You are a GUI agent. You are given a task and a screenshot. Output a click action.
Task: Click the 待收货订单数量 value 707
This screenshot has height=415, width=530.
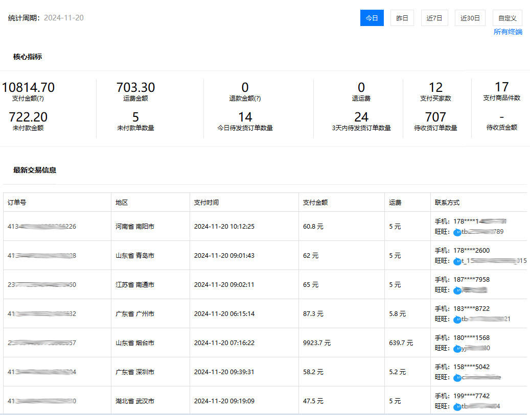pos(435,117)
